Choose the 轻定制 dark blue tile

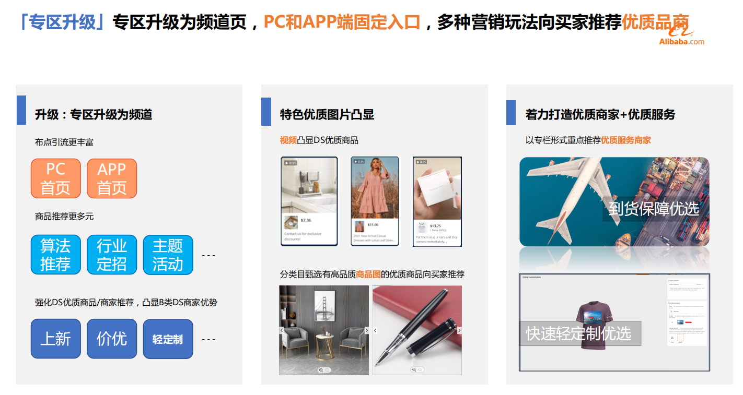pos(168,339)
